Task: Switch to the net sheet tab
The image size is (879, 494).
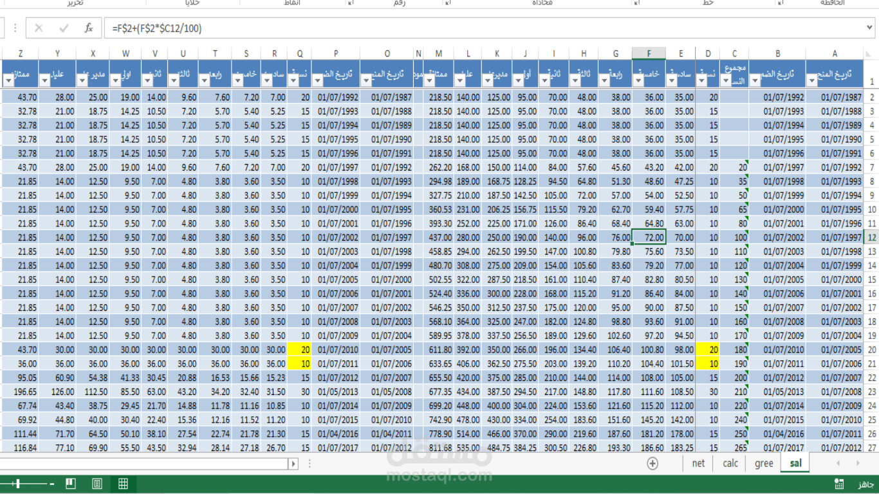Action: [x=699, y=463]
